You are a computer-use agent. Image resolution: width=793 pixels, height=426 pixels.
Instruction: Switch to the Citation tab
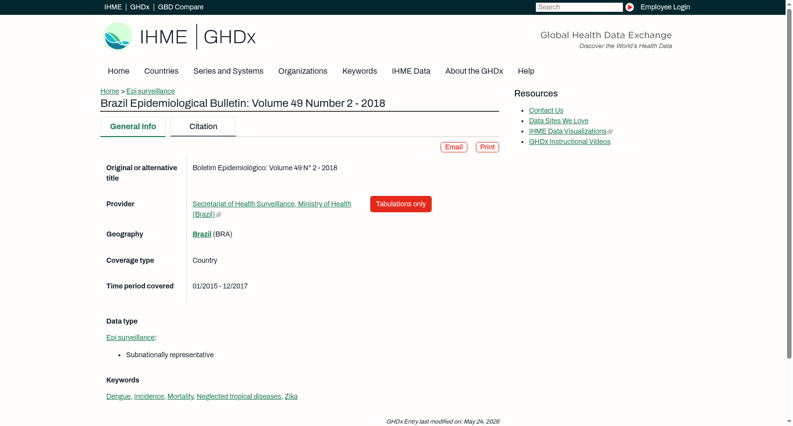[203, 127]
